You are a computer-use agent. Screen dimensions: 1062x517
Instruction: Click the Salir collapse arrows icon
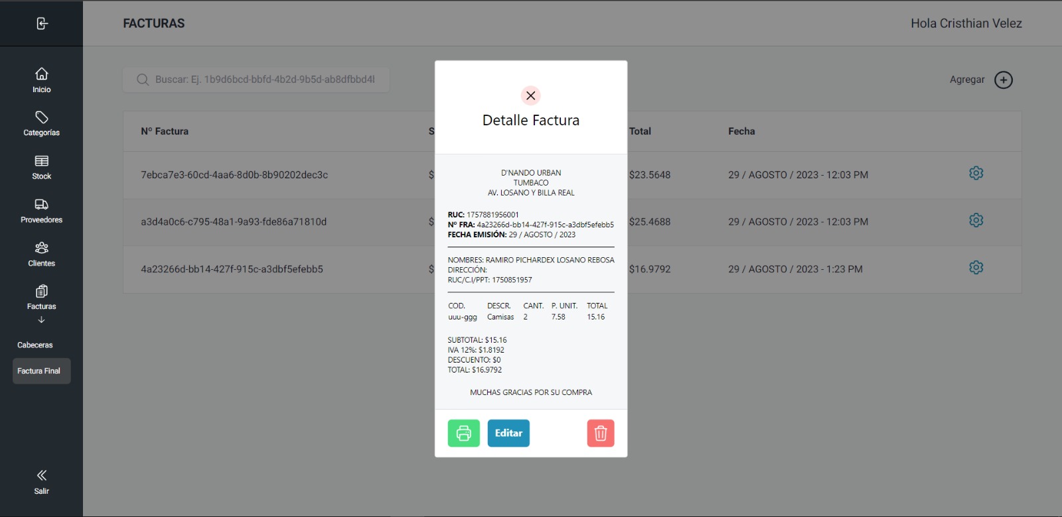(x=41, y=476)
